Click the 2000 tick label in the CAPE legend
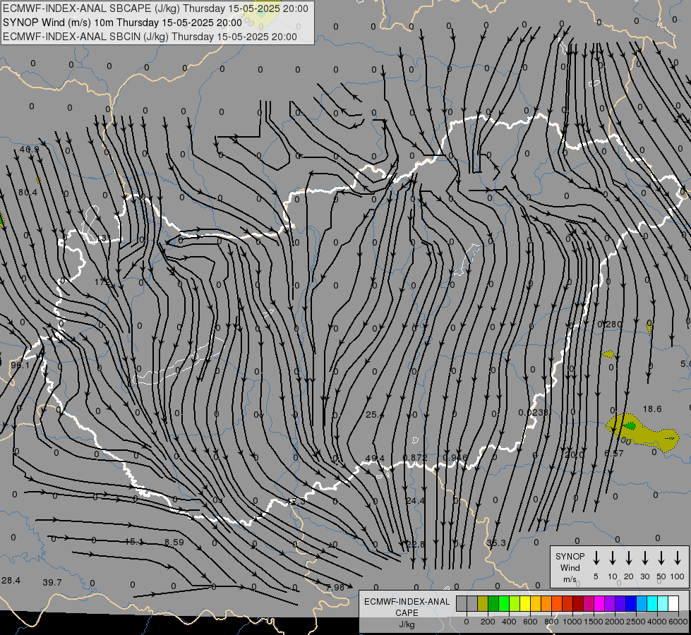 (x=615, y=622)
